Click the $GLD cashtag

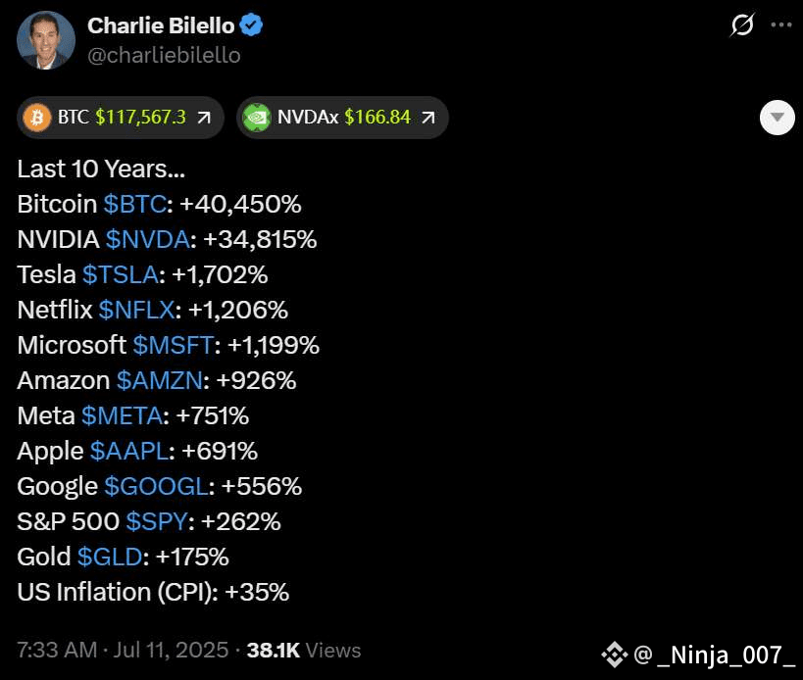pyautogui.click(x=110, y=558)
